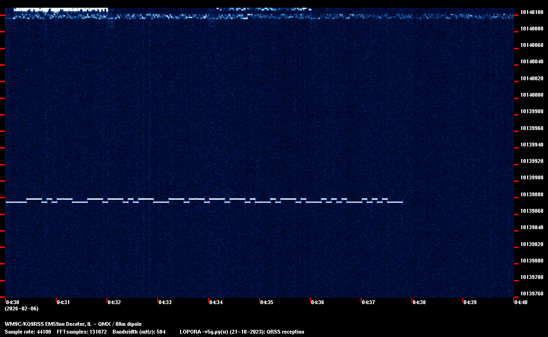The image size is (548, 337).
Task: Click the Sample rate: 44100 text
Action: (x=29, y=332)
